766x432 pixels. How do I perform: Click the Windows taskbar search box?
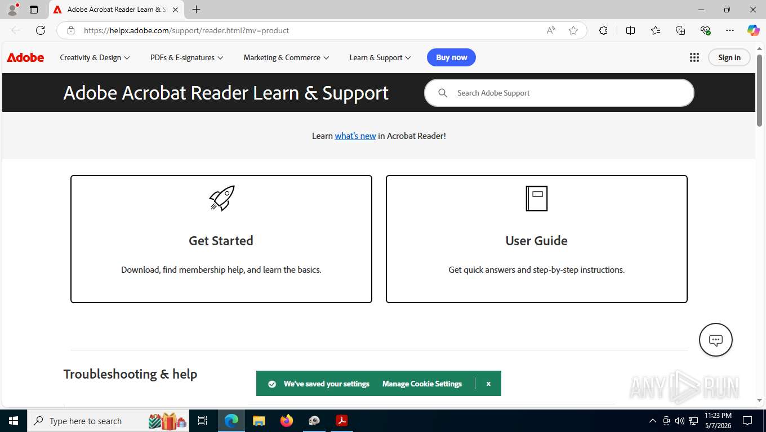pyautogui.click(x=109, y=421)
